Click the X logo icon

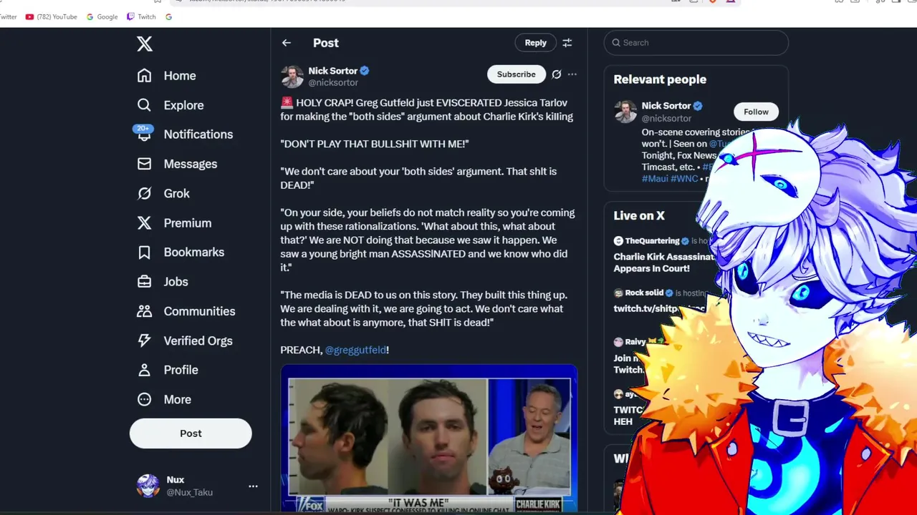click(x=145, y=44)
